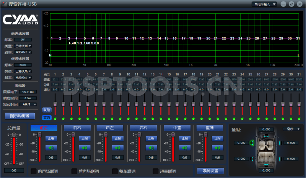
Task: Open low-pass filter 斜率 6dB/Oct dropdown
Action: [x=23, y=78]
